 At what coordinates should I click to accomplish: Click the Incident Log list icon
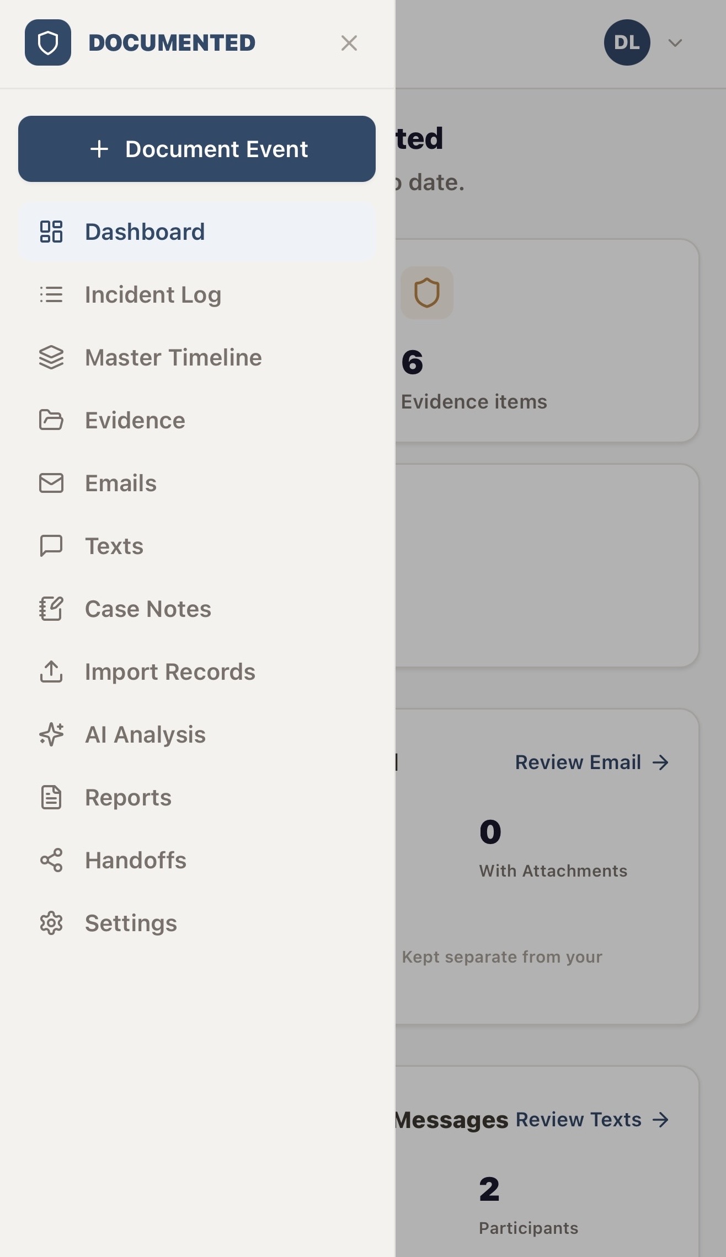point(51,294)
